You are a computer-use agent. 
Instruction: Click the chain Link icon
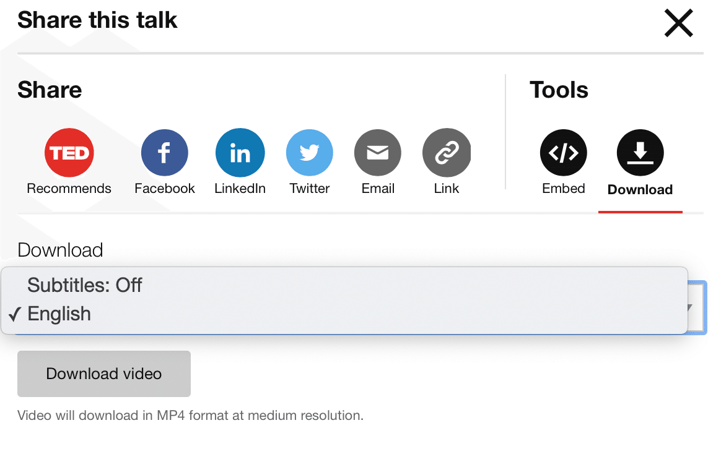point(446,153)
